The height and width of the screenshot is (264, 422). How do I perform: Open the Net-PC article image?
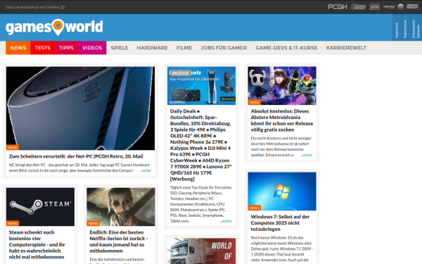pyautogui.click(x=80, y=108)
